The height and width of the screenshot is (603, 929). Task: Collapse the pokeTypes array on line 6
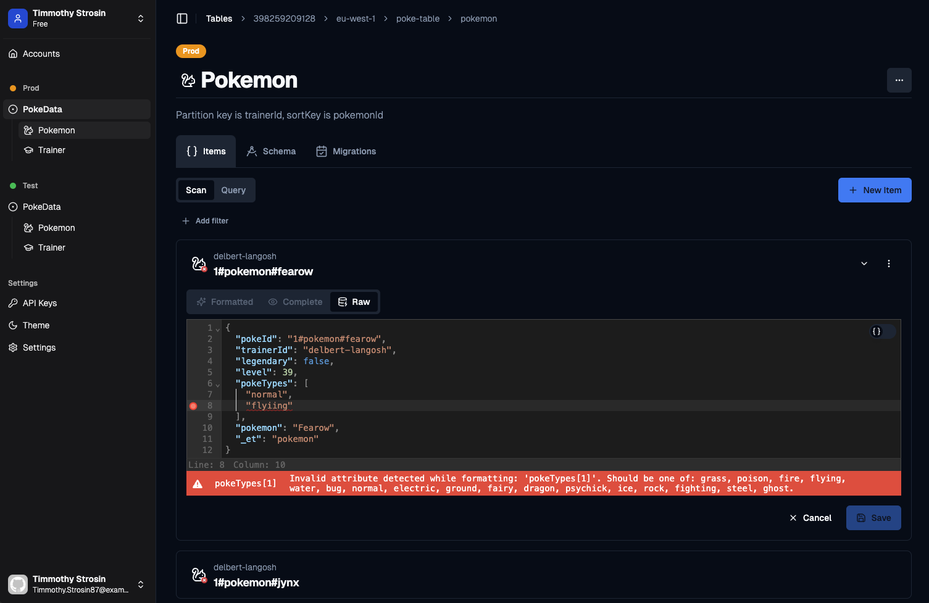pos(217,383)
